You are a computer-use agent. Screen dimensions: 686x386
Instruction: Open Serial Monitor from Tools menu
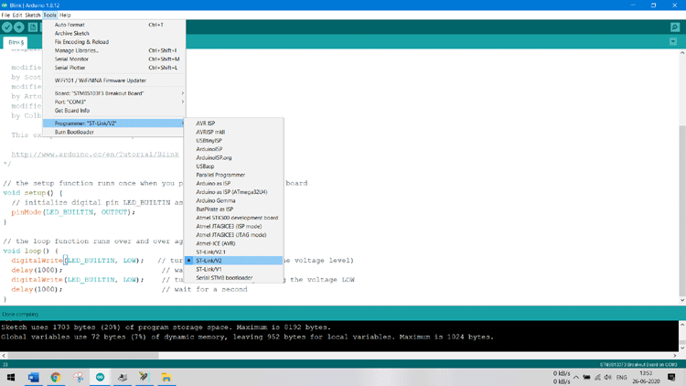113,59
